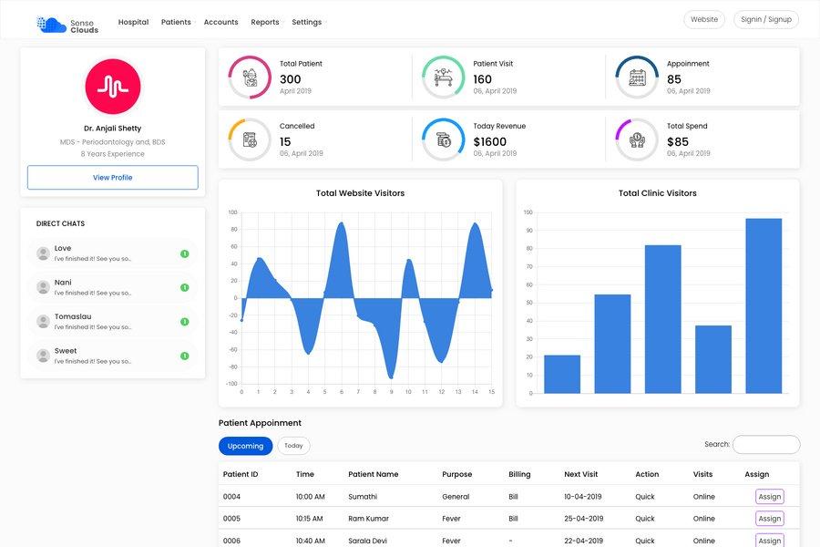This screenshot has width=820, height=547.
Task: Click the appointment Search input field
Action: (x=766, y=445)
